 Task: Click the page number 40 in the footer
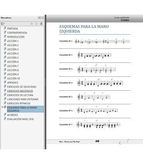tap(97, 141)
